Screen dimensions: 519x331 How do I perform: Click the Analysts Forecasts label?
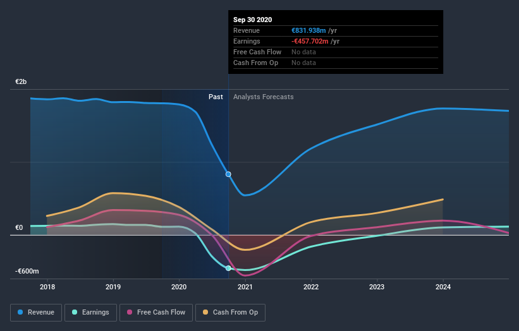click(x=264, y=97)
